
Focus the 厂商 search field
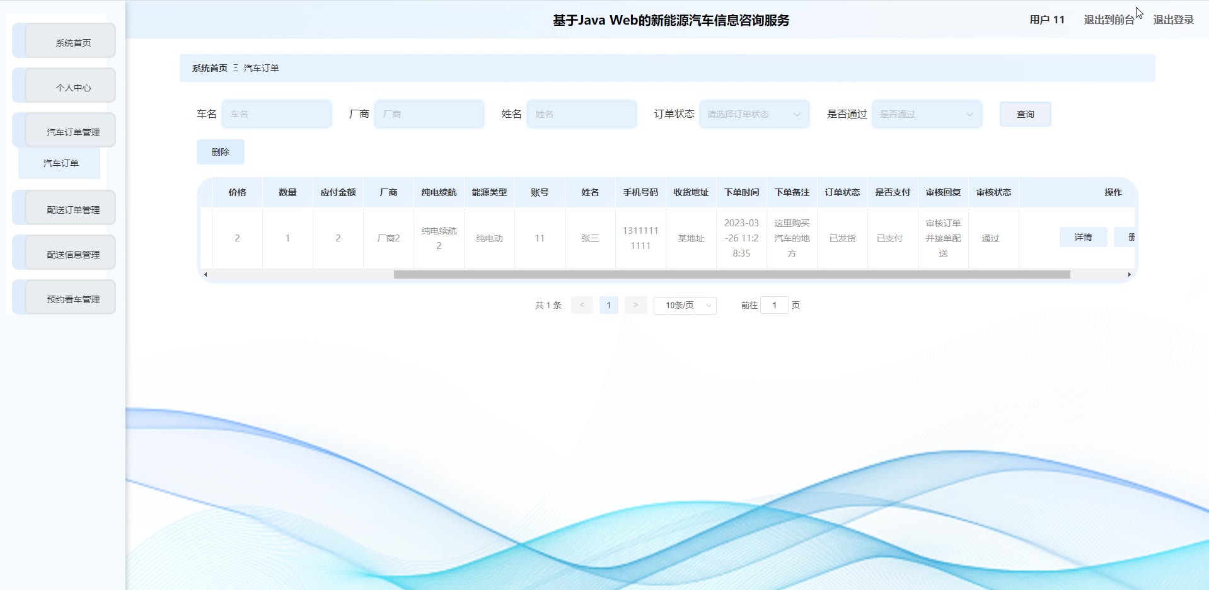[x=429, y=114]
